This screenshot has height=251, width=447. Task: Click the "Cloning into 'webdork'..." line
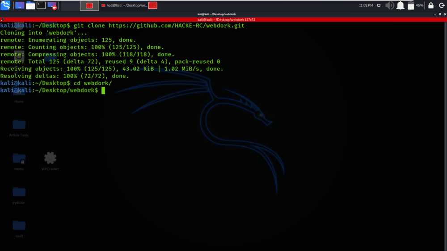[44, 33]
